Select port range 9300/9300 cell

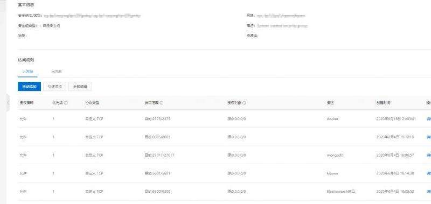coord(157,192)
